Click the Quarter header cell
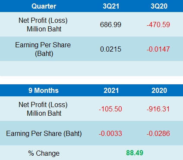Screen dimensions: 183x160 tap(44, 6)
